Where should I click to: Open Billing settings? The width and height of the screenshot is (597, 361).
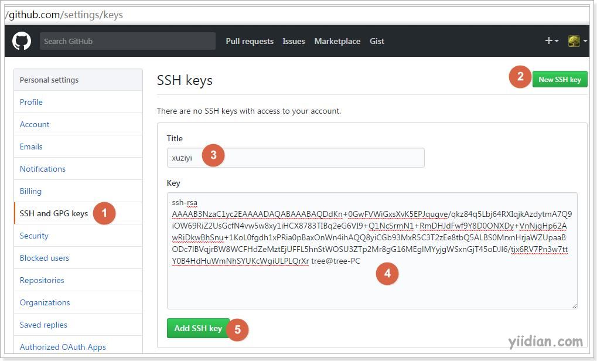coord(78,191)
